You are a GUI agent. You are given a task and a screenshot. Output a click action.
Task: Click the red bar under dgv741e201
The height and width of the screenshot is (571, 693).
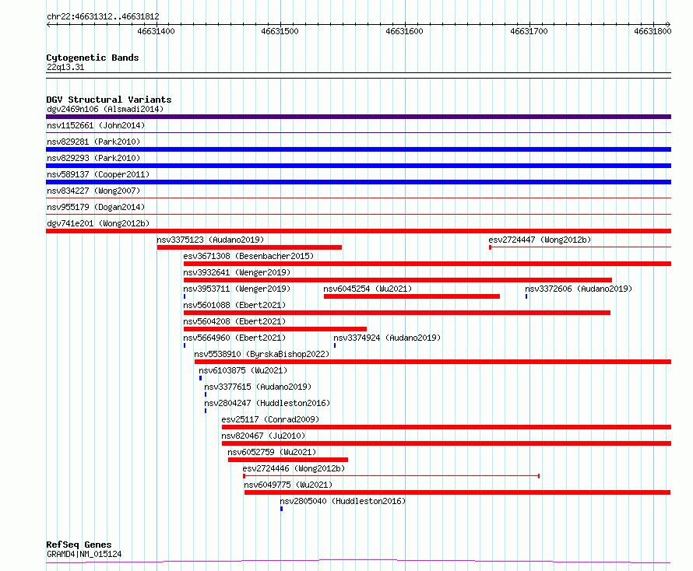click(358, 231)
